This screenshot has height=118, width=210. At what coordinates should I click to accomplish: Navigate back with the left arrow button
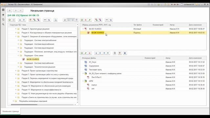tap(16, 10)
